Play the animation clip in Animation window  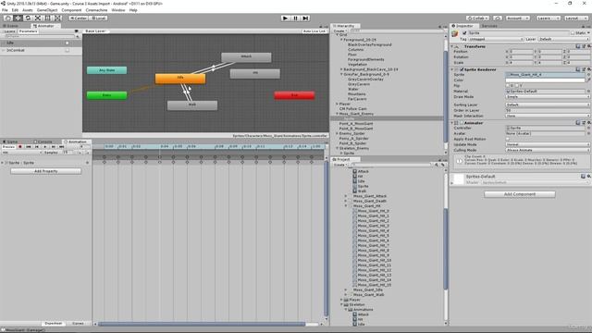[x=45, y=147]
